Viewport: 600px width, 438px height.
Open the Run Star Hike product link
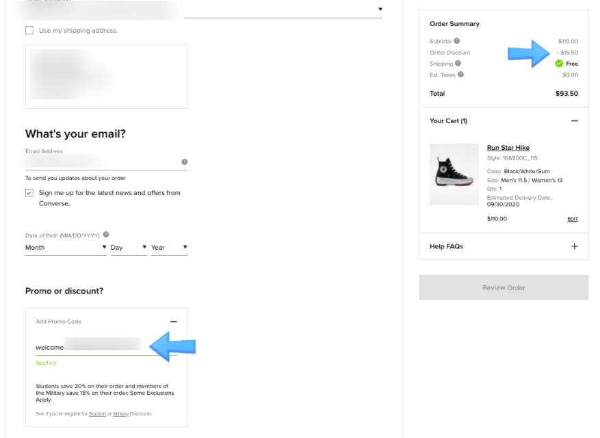coord(508,148)
